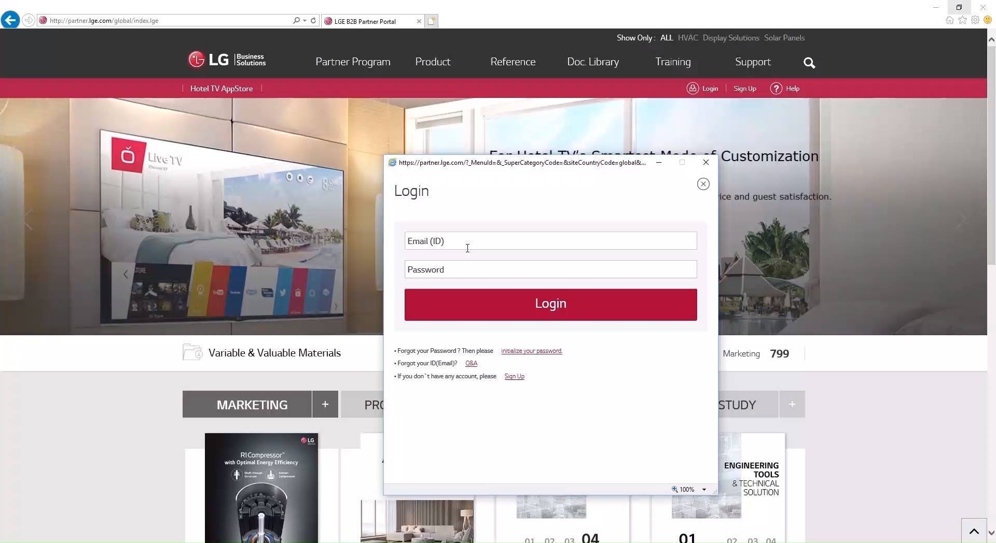Open a new browser tab
The width and height of the screenshot is (996, 543).
pos(432,21)
